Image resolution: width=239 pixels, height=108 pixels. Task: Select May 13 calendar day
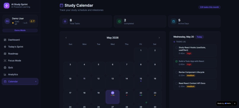[x=112, y=83]
